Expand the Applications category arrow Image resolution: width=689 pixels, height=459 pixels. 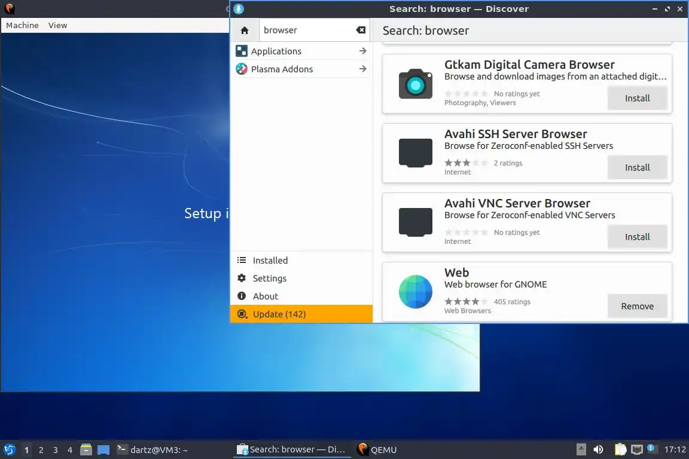tap(362, 51)
